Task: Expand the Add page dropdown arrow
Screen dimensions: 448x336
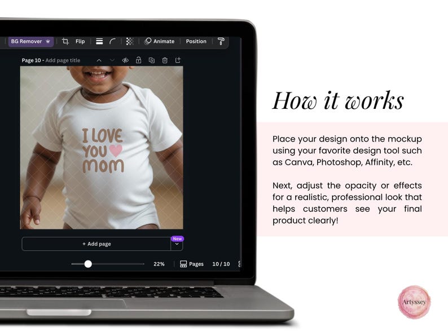Action: pyautogui.click(x=177, y=244)
